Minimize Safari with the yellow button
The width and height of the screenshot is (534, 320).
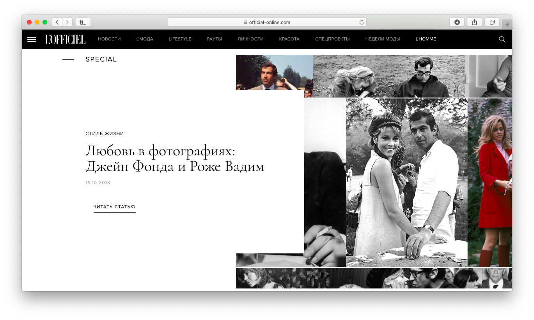(x=37, y=22)
